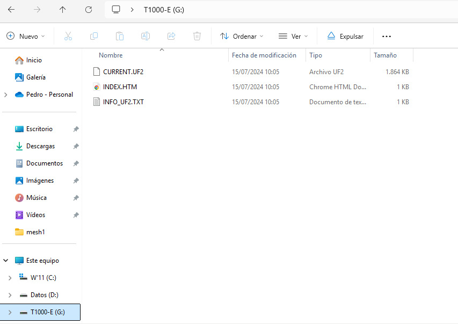Collapse the Este equipo tree node
Image resolution: width=458 pixels, height=324 pixels.
tap(5, 260)
